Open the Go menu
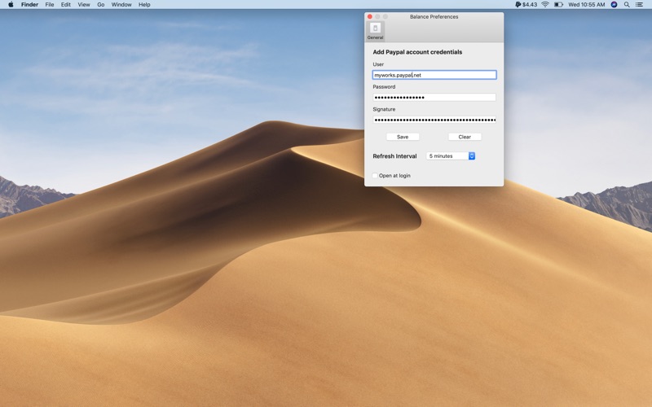652x407 pixels. pyautogui.click(x=100, y=5)
